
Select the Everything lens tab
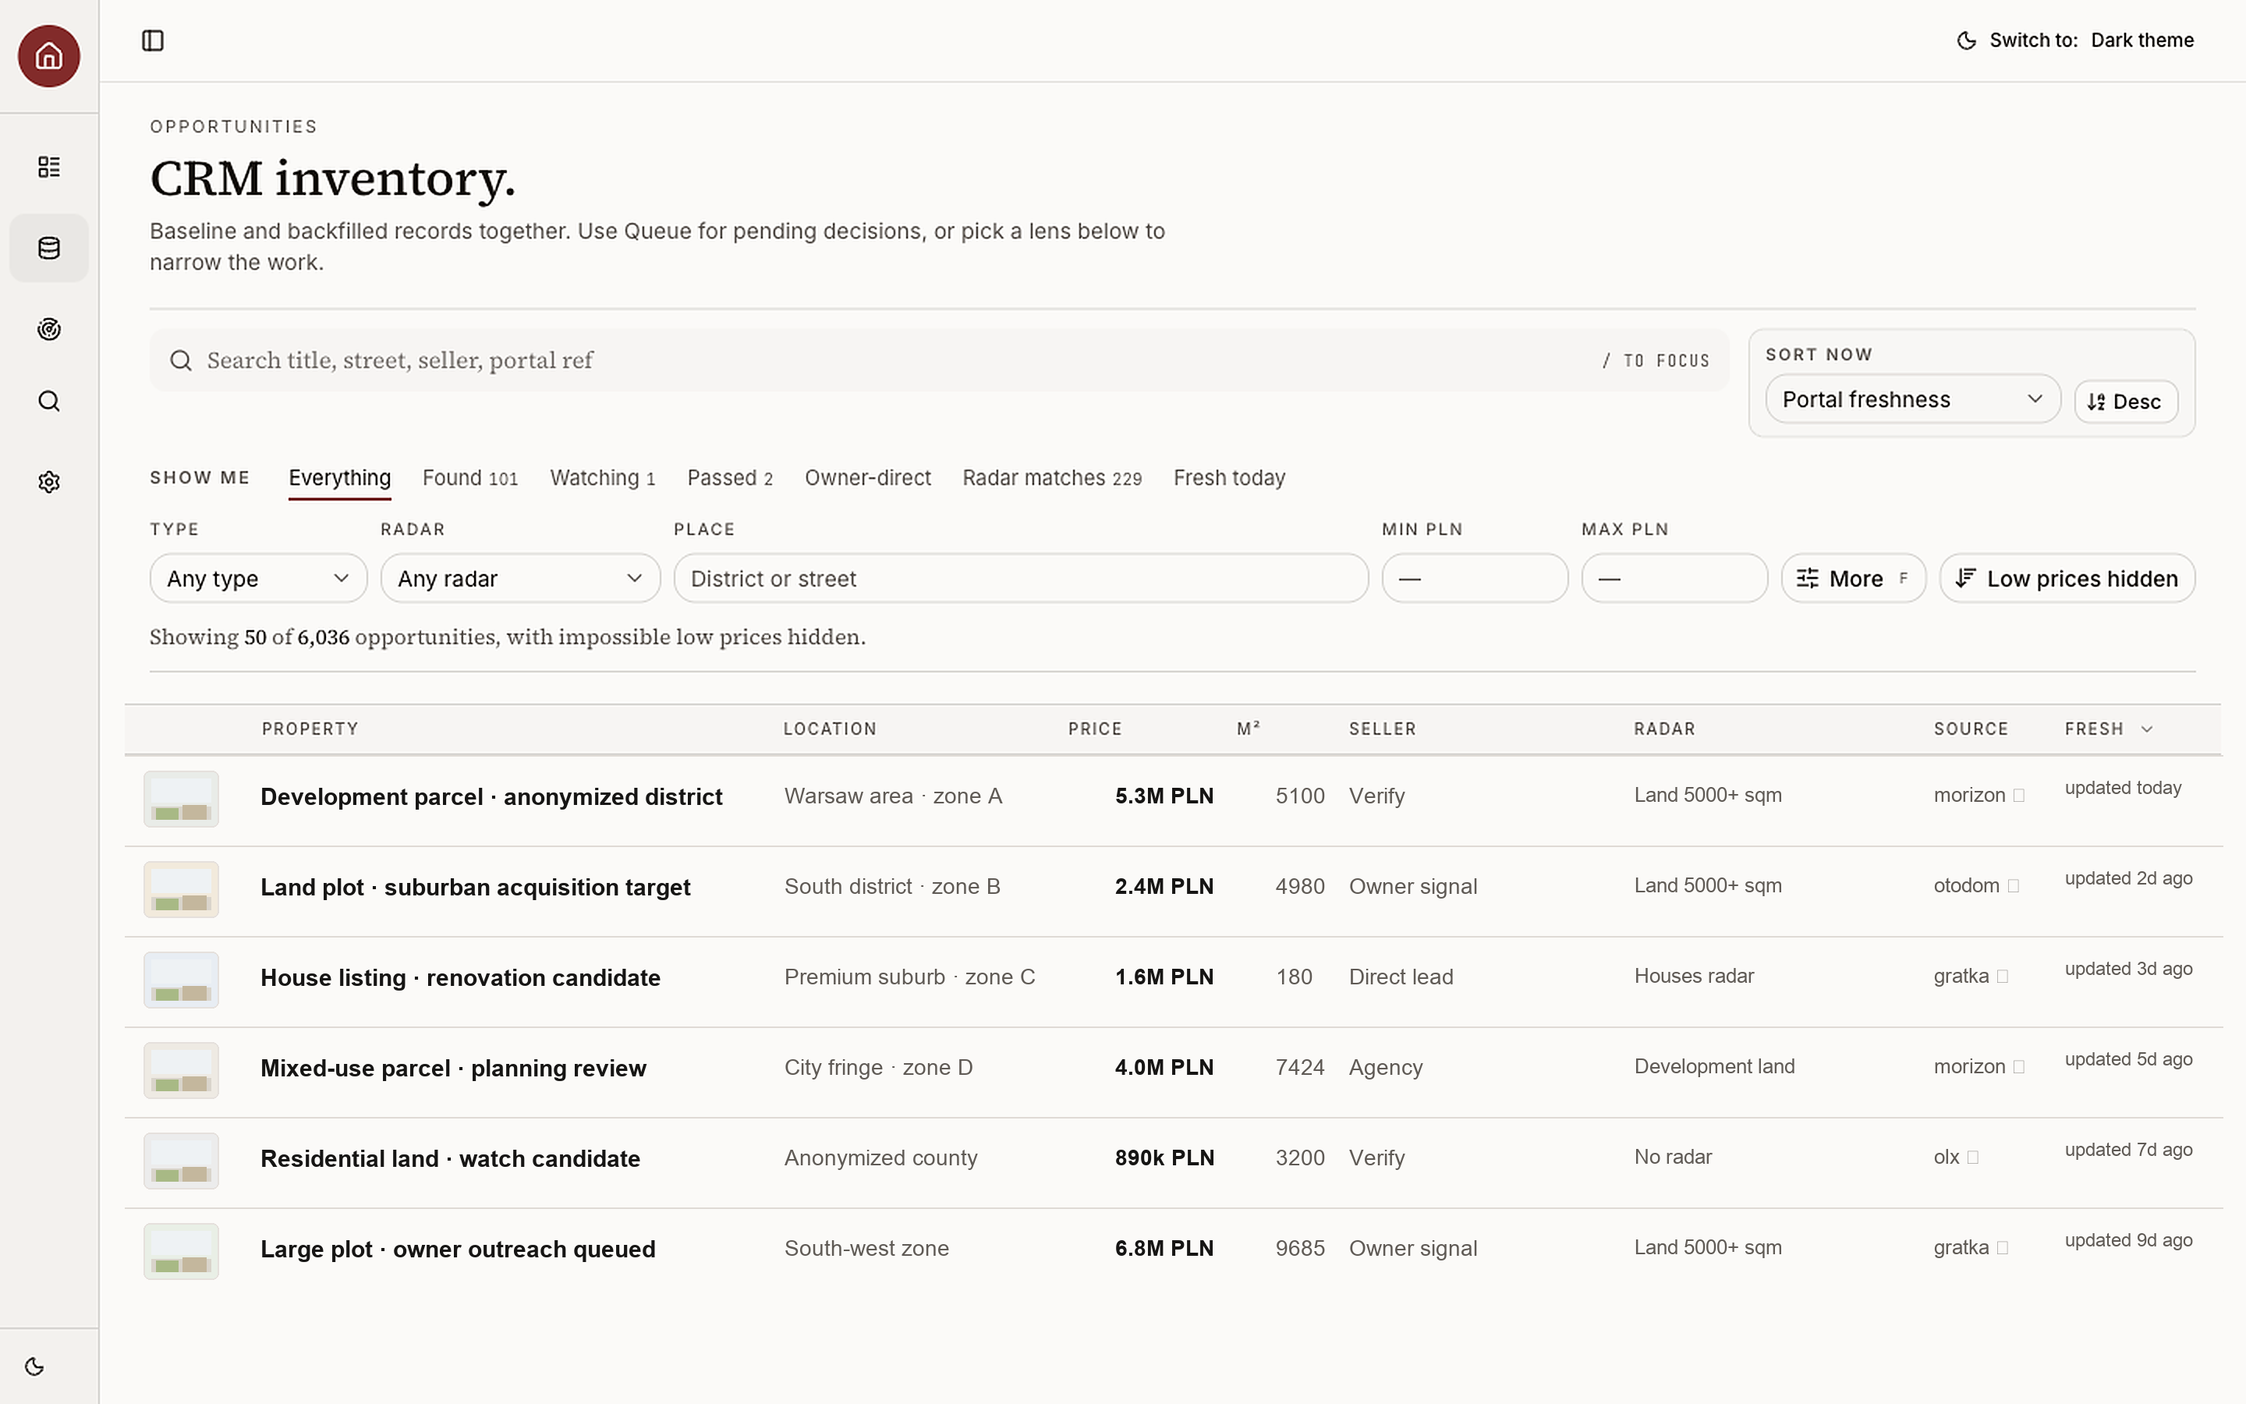(x=340, y=478)
